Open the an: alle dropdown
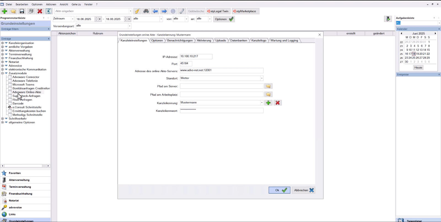The width and height of the screenshot is (441, 222). tap(210, 19)
